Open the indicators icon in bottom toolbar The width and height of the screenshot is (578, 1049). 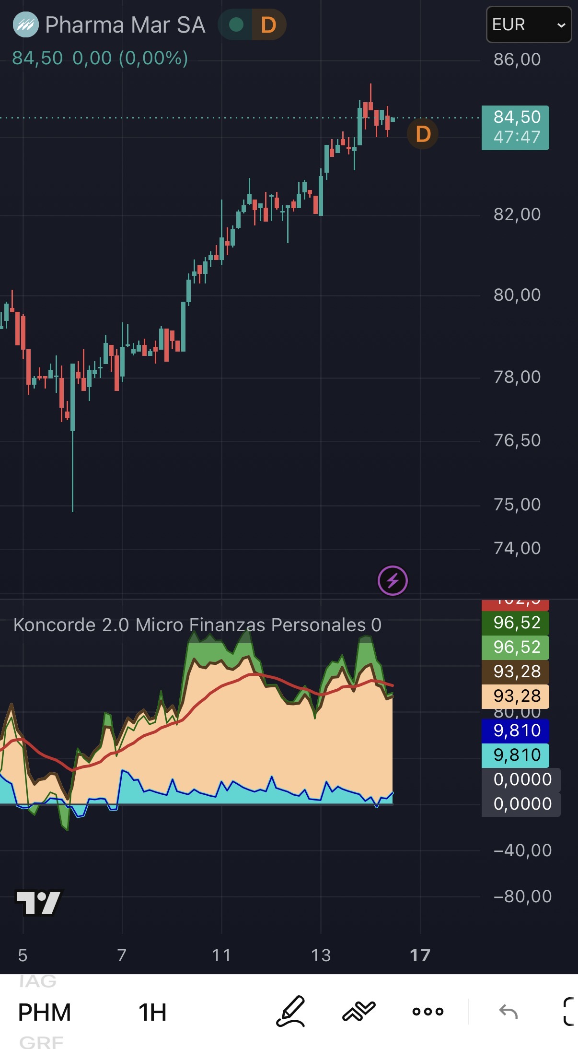[358, 1012]
